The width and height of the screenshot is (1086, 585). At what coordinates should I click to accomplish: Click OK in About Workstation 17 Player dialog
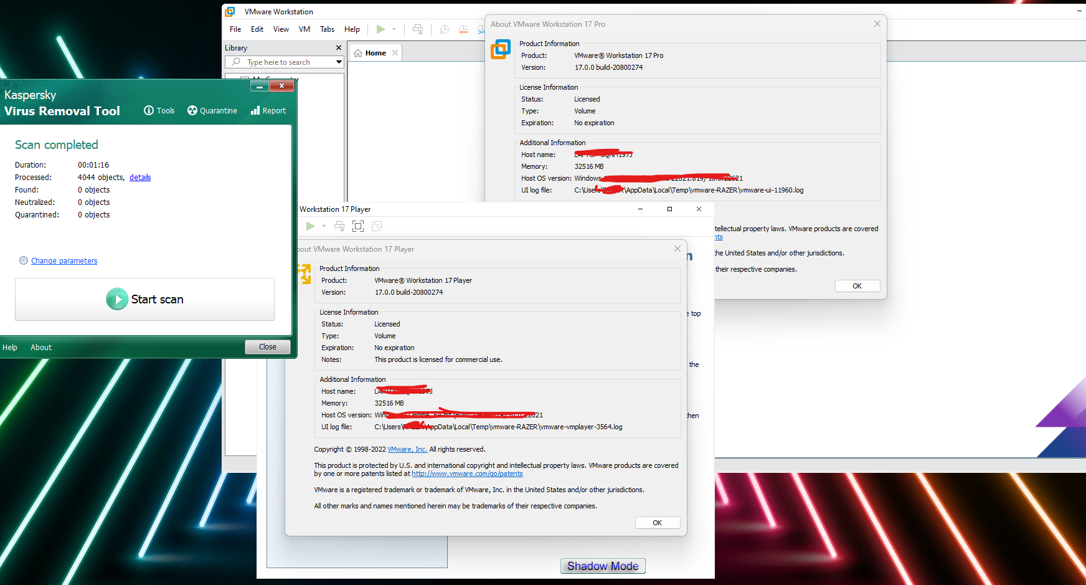tap(658, 523)
